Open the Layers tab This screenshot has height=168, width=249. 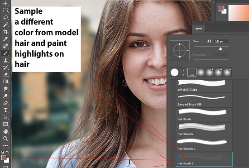coord(198,29)
